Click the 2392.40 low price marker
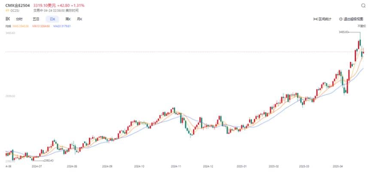The image size is (370, 175). [48, 160]
